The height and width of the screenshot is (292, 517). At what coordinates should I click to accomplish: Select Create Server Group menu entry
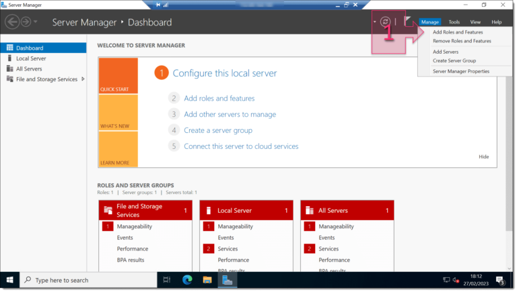454,61
